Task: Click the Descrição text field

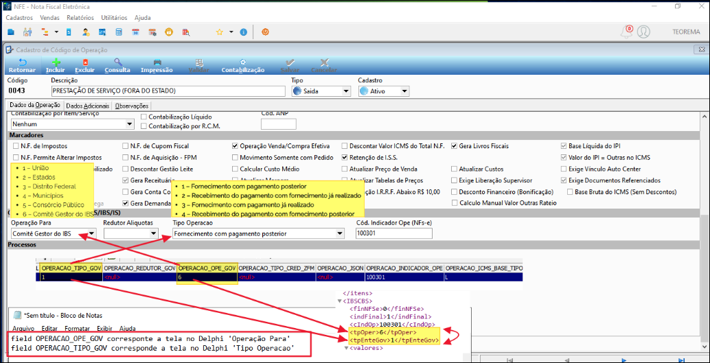Action: point(168,91)
